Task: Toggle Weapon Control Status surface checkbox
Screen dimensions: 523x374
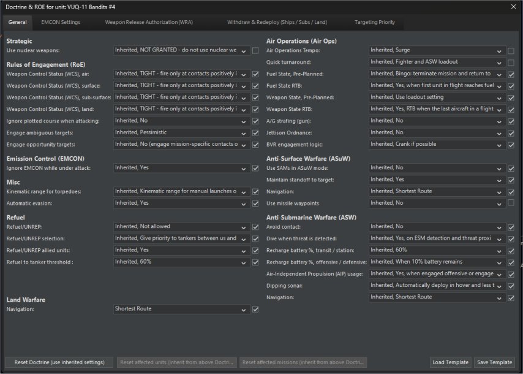Action: pos(255,86)
